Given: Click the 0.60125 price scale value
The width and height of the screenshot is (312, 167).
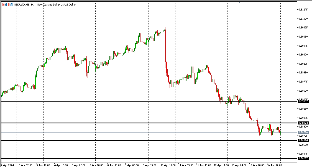Looking at the screenshot, I should point(303,64).
